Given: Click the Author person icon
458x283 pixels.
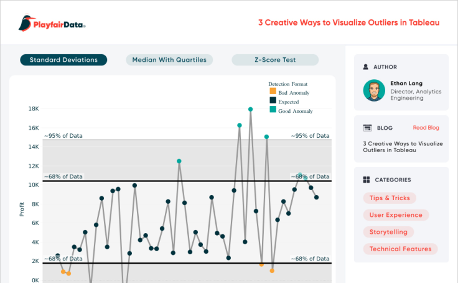Looking at the screenshot, I should [367, 67].
